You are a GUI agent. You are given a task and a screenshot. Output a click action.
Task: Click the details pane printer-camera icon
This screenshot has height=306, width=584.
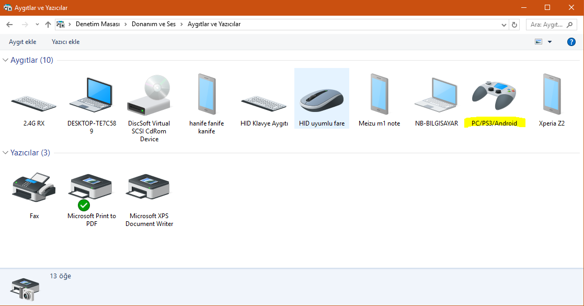tap(25, 289)
